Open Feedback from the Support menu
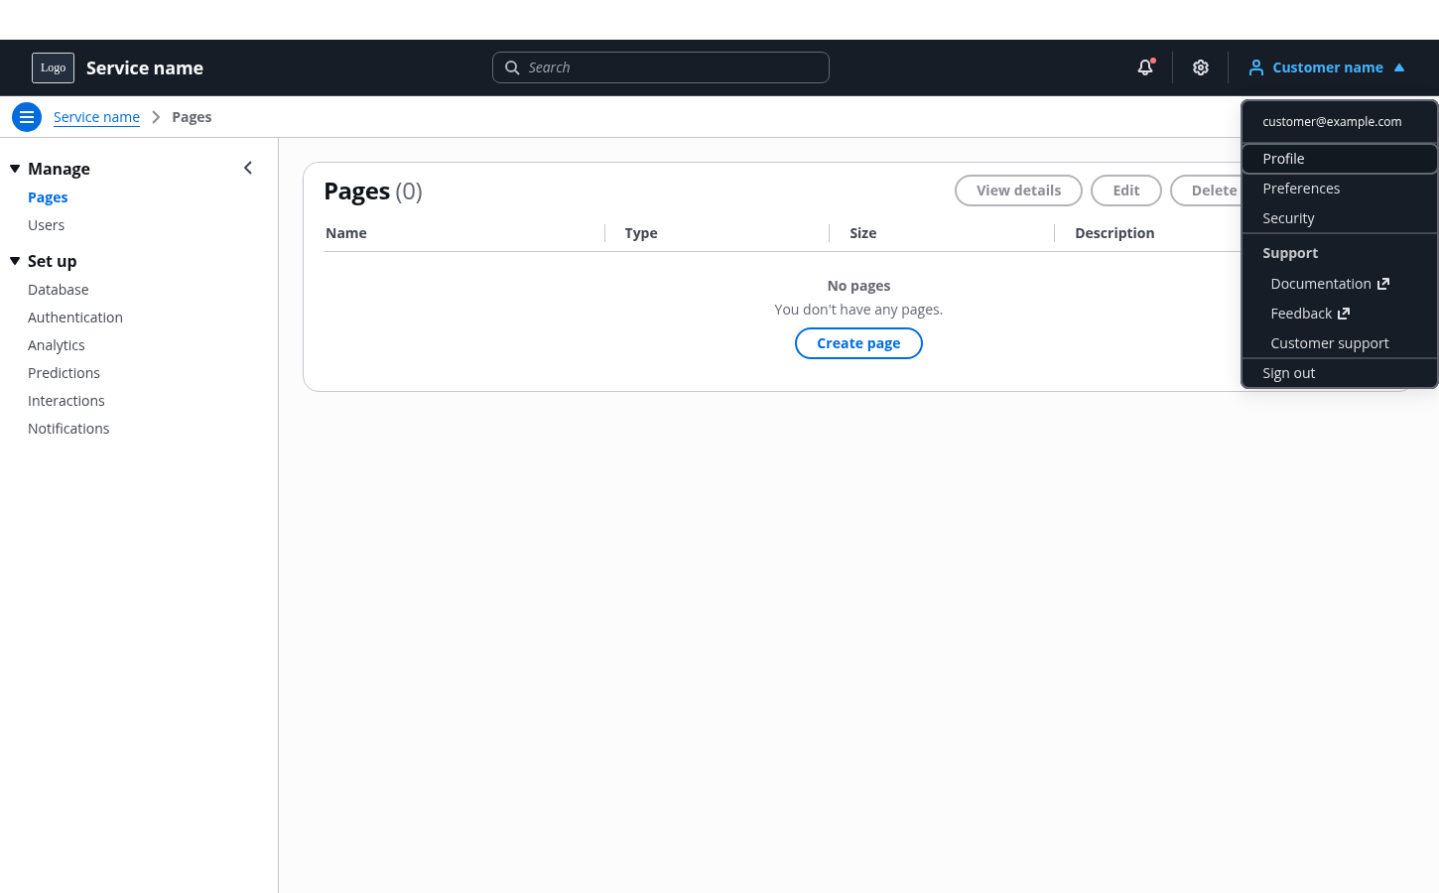 click(x=1340, y=314)
